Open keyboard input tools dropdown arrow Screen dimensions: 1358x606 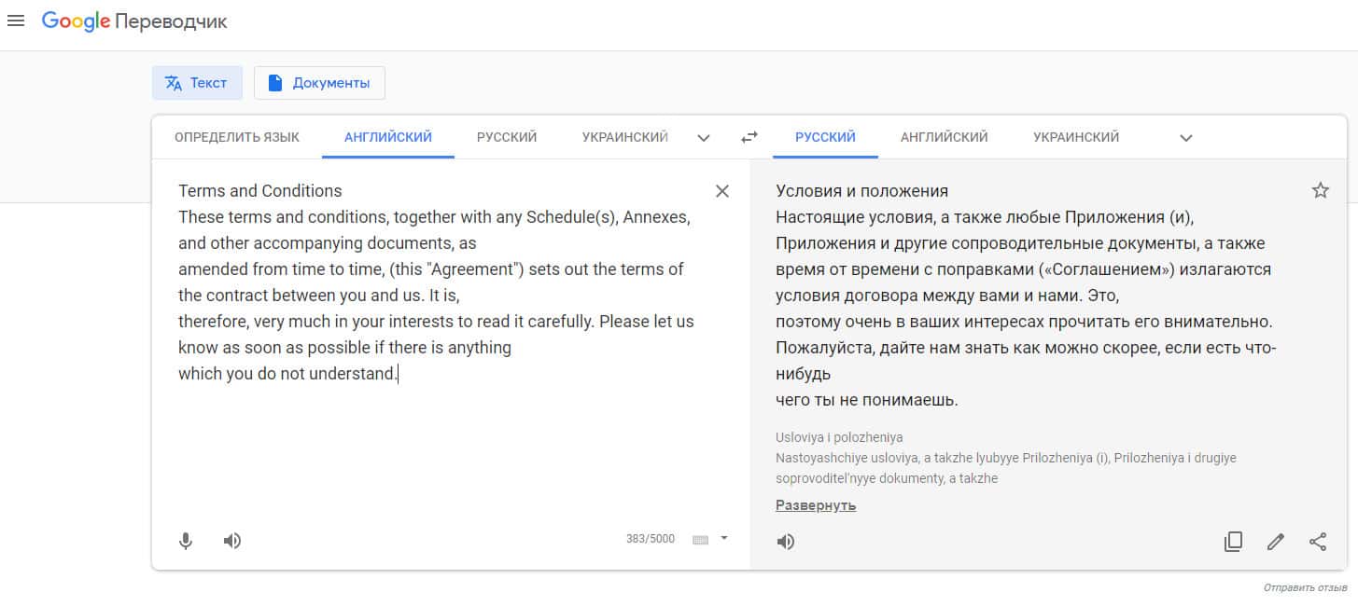724,538
